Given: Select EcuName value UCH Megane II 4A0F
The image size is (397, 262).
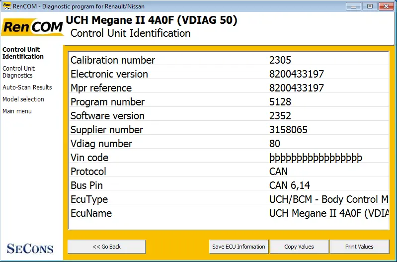Looking at the screenshot, I should (328, 214).
